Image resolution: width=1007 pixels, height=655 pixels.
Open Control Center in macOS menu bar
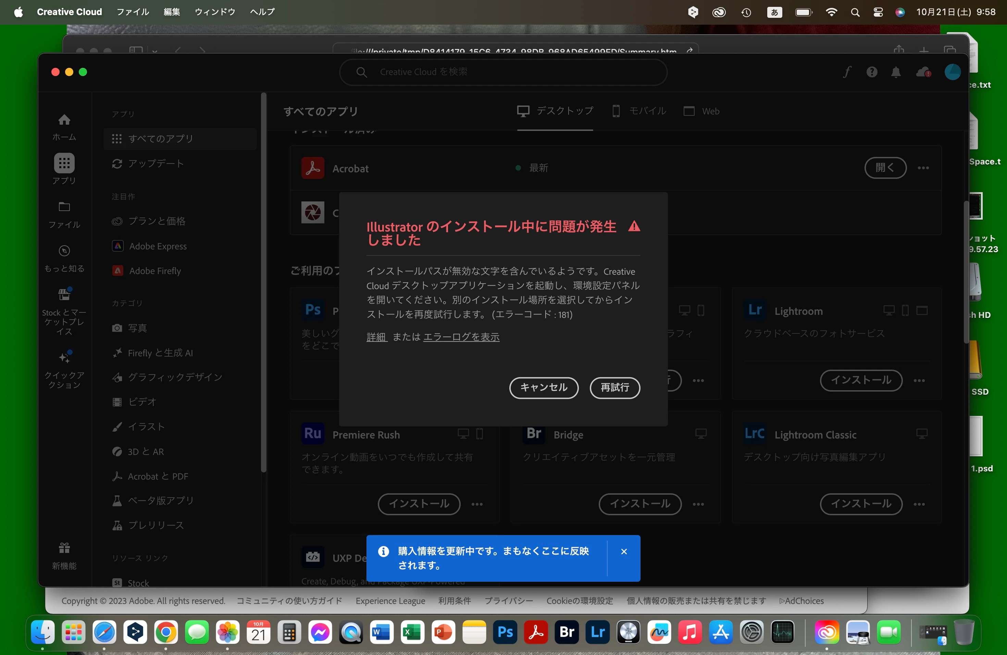(x=878, y=12)
